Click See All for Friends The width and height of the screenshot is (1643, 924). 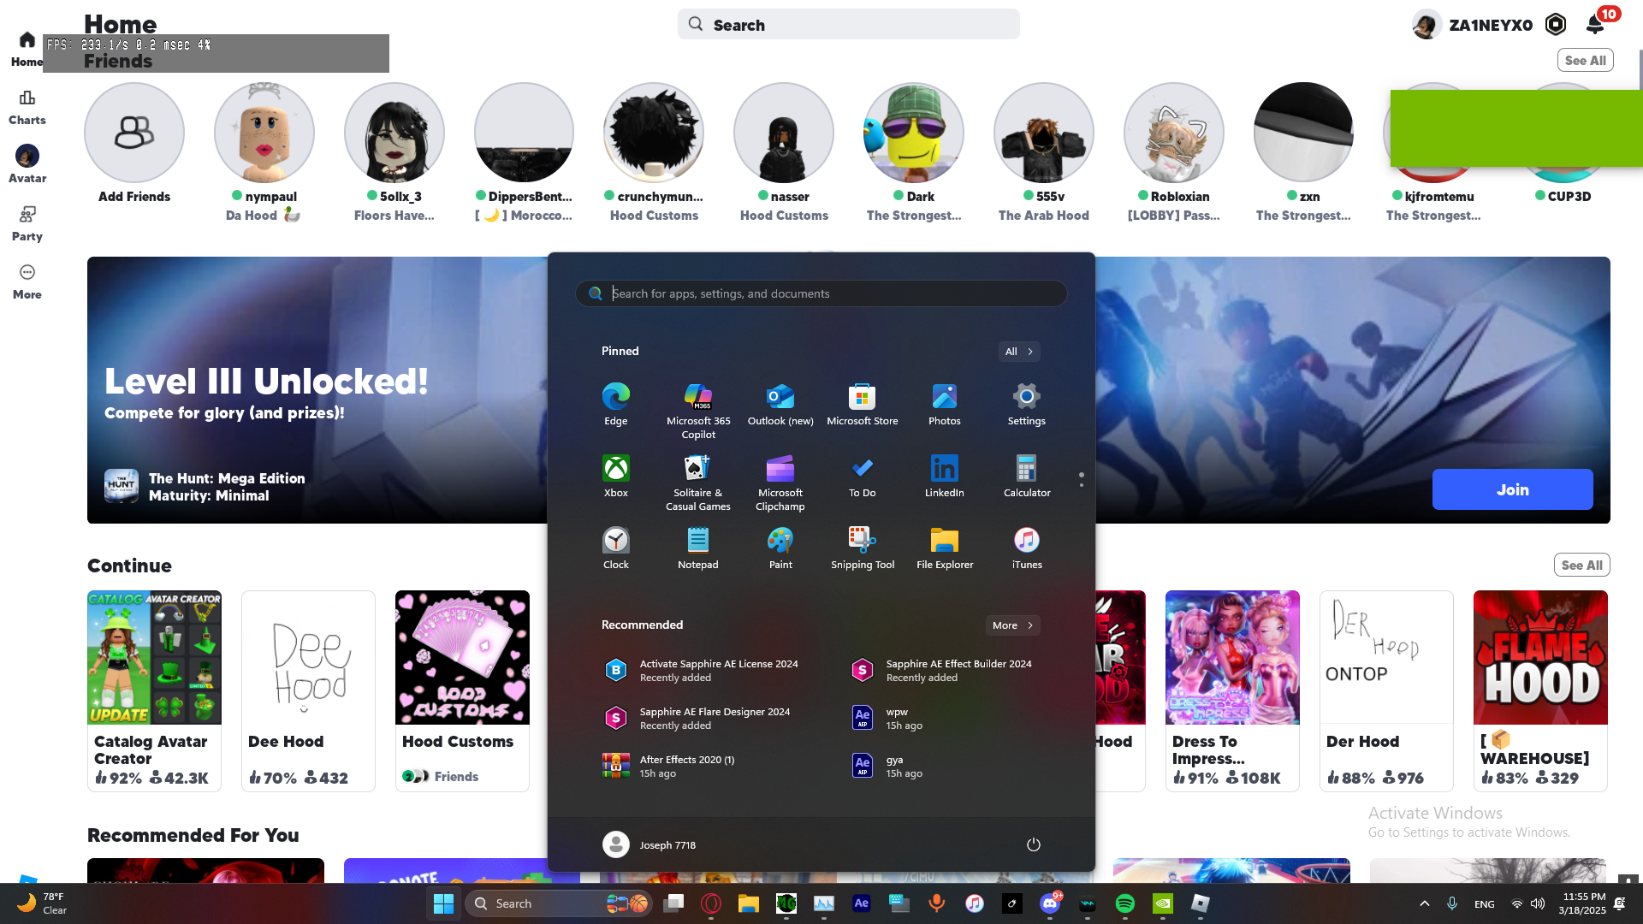pyautogui.click(x=1585, y=60)
